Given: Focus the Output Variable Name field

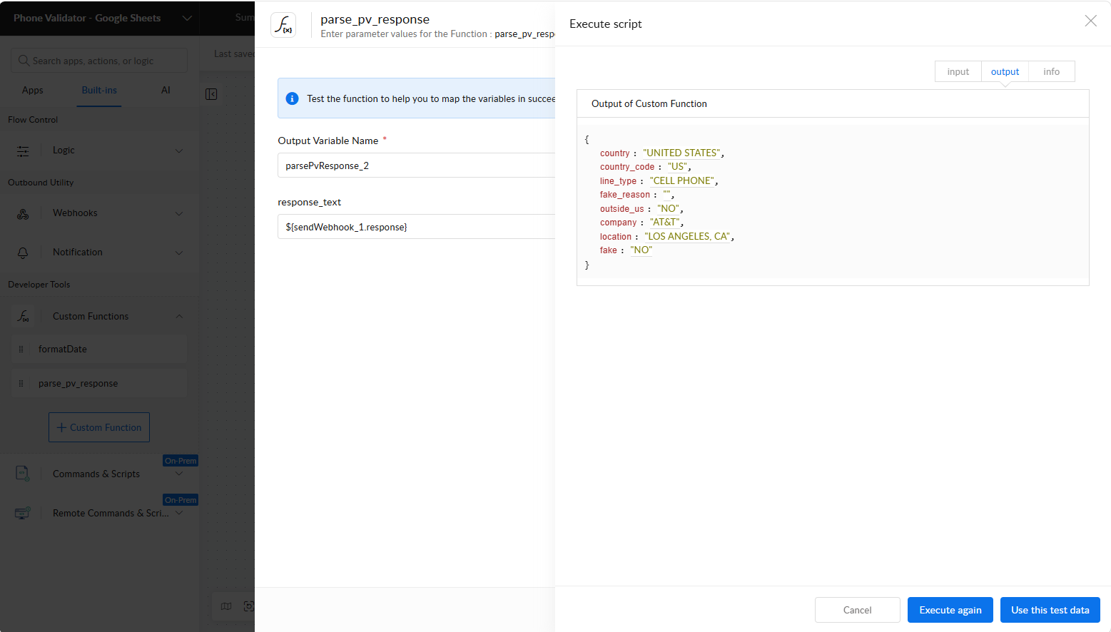Looking at the screenshot, I should (x=416, y=165).
